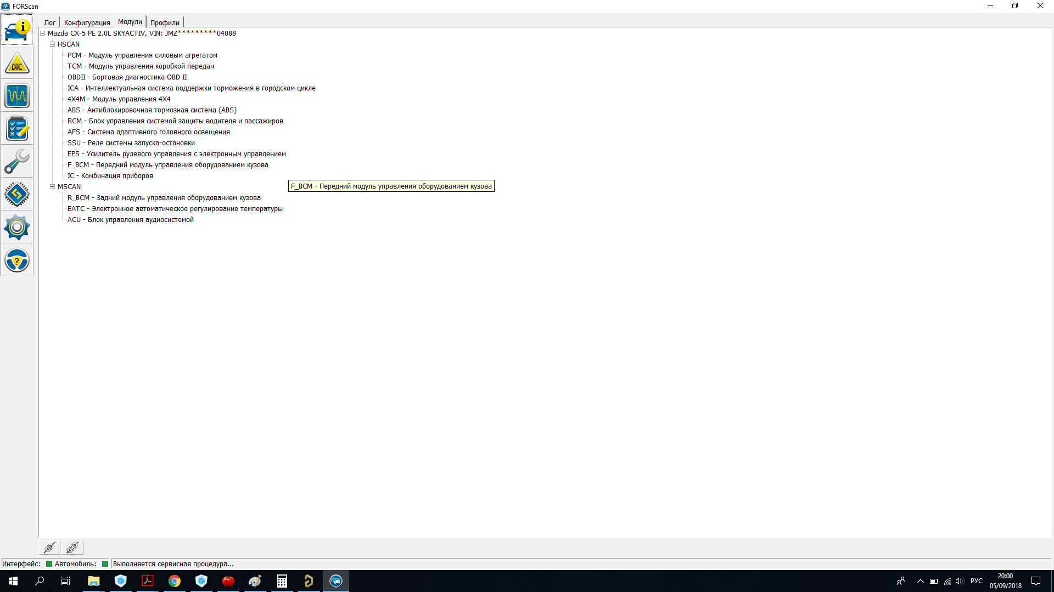The image size is (1054, 592).
Task: Open the service functions wrench icon
Action: coord(17,162)
